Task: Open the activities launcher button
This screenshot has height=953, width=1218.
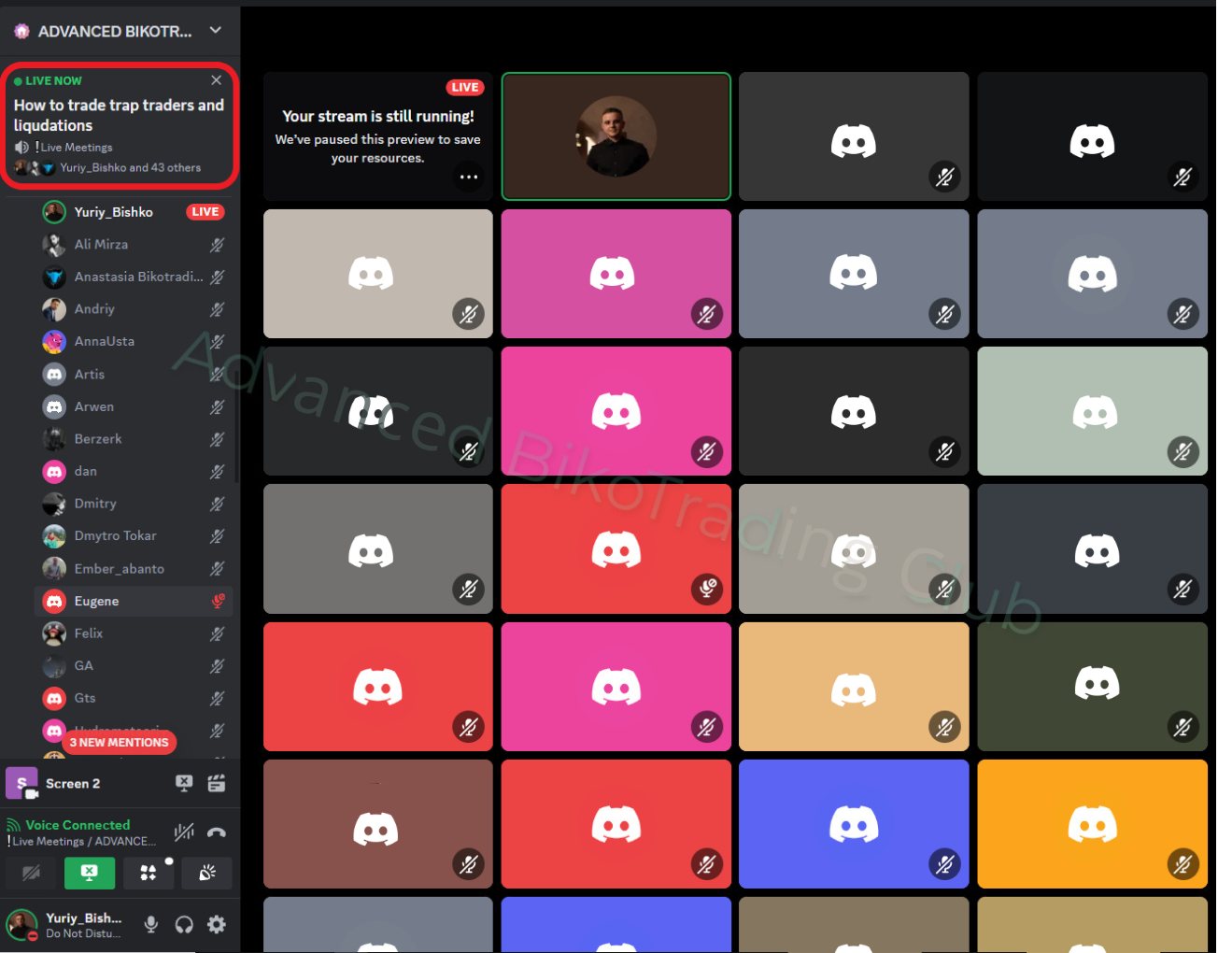Action: tap(148, 873)
